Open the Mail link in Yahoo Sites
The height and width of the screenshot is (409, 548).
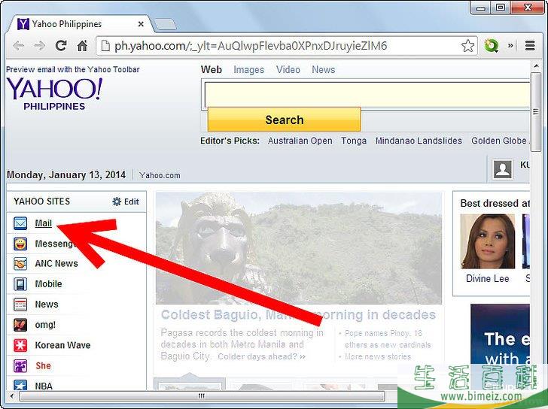[44, 223]
